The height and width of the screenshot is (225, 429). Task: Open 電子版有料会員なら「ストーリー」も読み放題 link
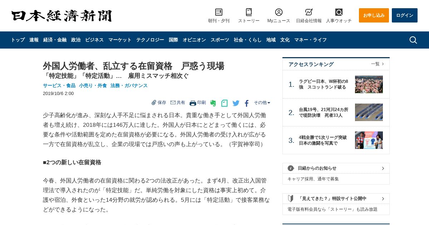pos(332,209)
